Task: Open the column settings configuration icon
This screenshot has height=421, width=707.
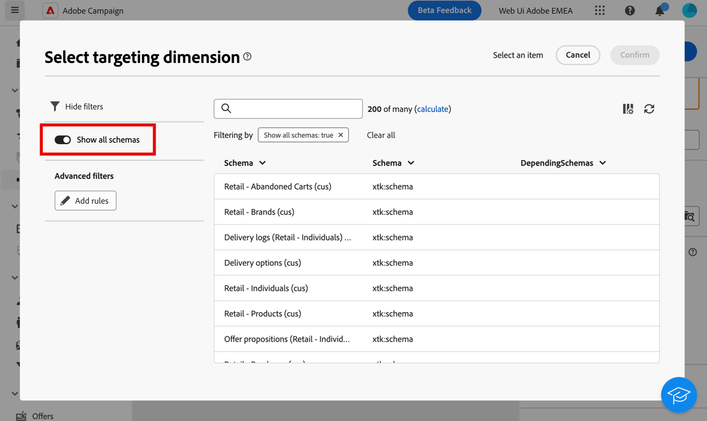Action: pyautogui.click(x=627, y=108)
